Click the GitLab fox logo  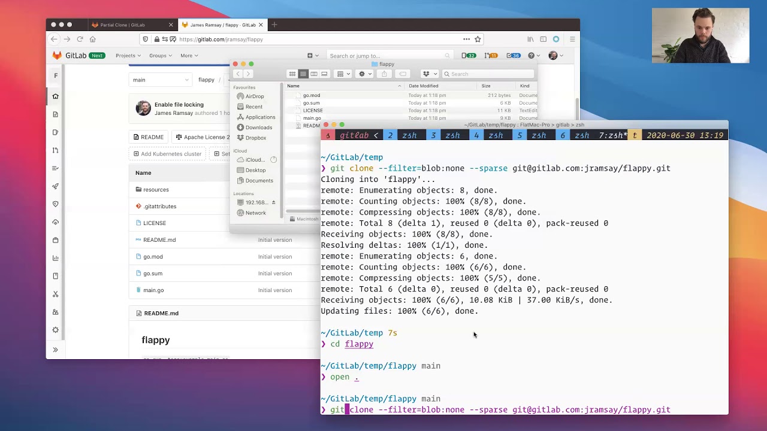(x=57, y=56)
